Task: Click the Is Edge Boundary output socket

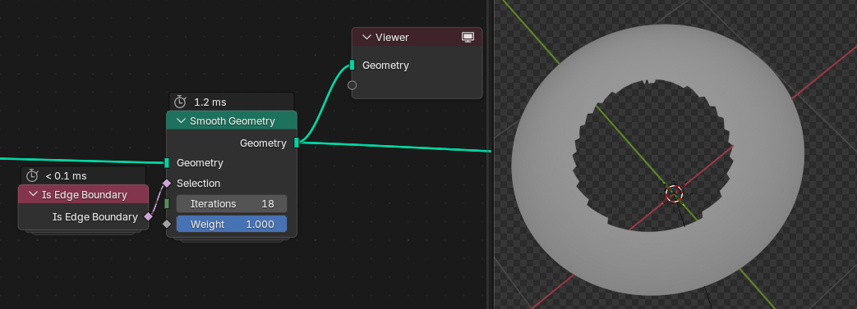Action: click(148, 217)
